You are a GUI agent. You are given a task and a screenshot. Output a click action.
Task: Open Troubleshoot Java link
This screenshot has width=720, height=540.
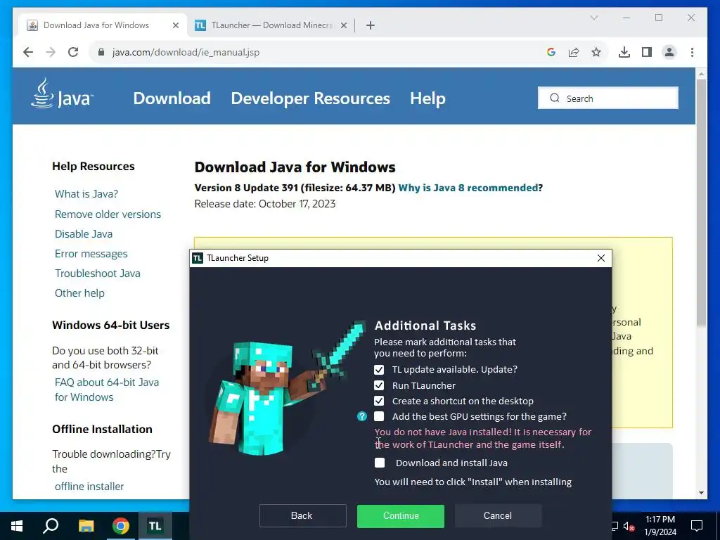click(x=98, y=274)
